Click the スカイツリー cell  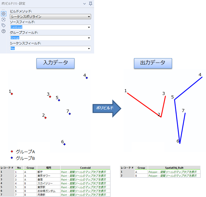49,184
